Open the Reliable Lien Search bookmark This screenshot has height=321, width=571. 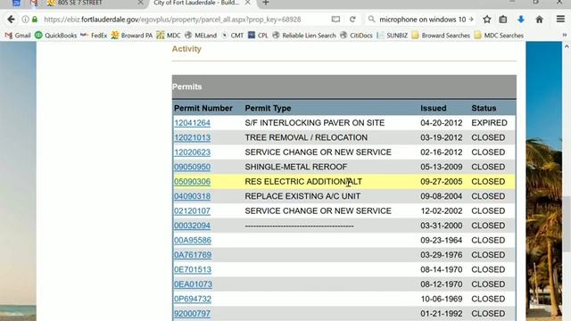(304, 36)
